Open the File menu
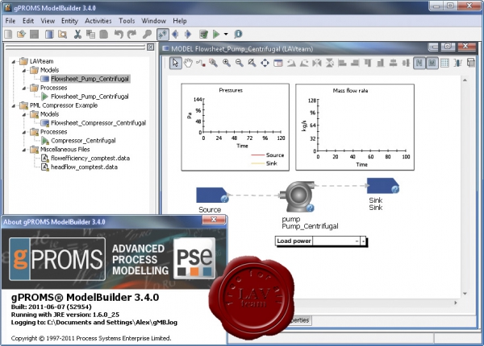Screen dimensions: 484x346 pyautogui.click(x=10, y=21)
